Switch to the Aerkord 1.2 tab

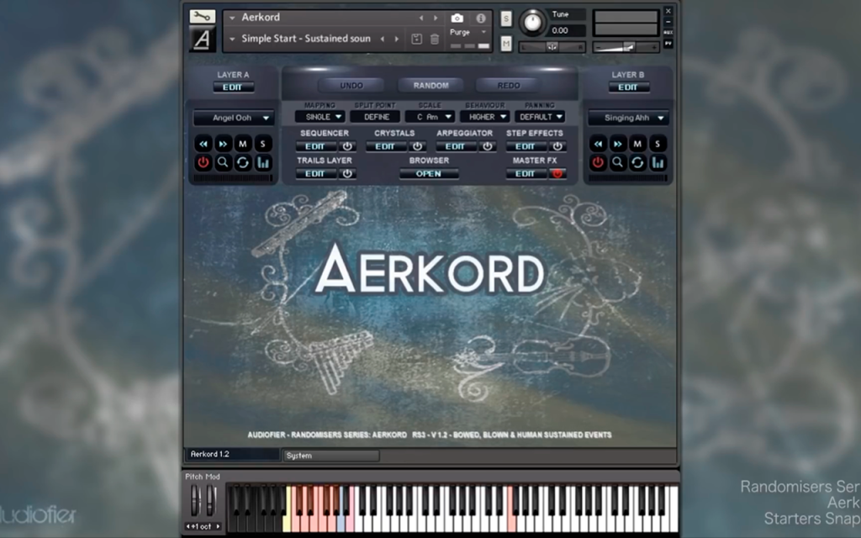pos(232,455)
